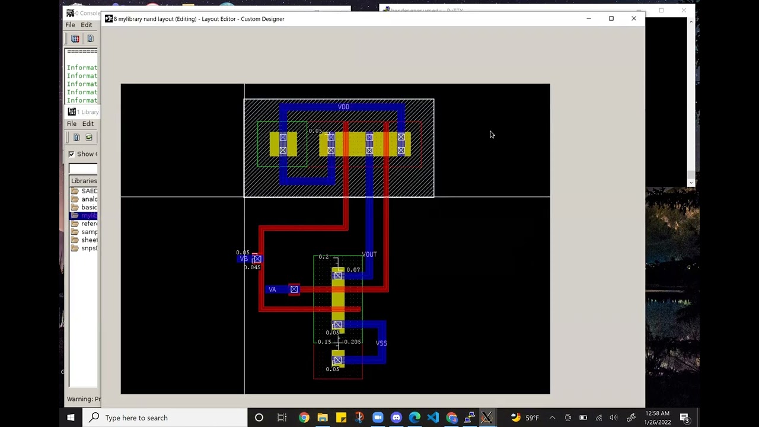Open weather widget showing 59°F
Screen dimensions: 759x427
tap(525, 418)
